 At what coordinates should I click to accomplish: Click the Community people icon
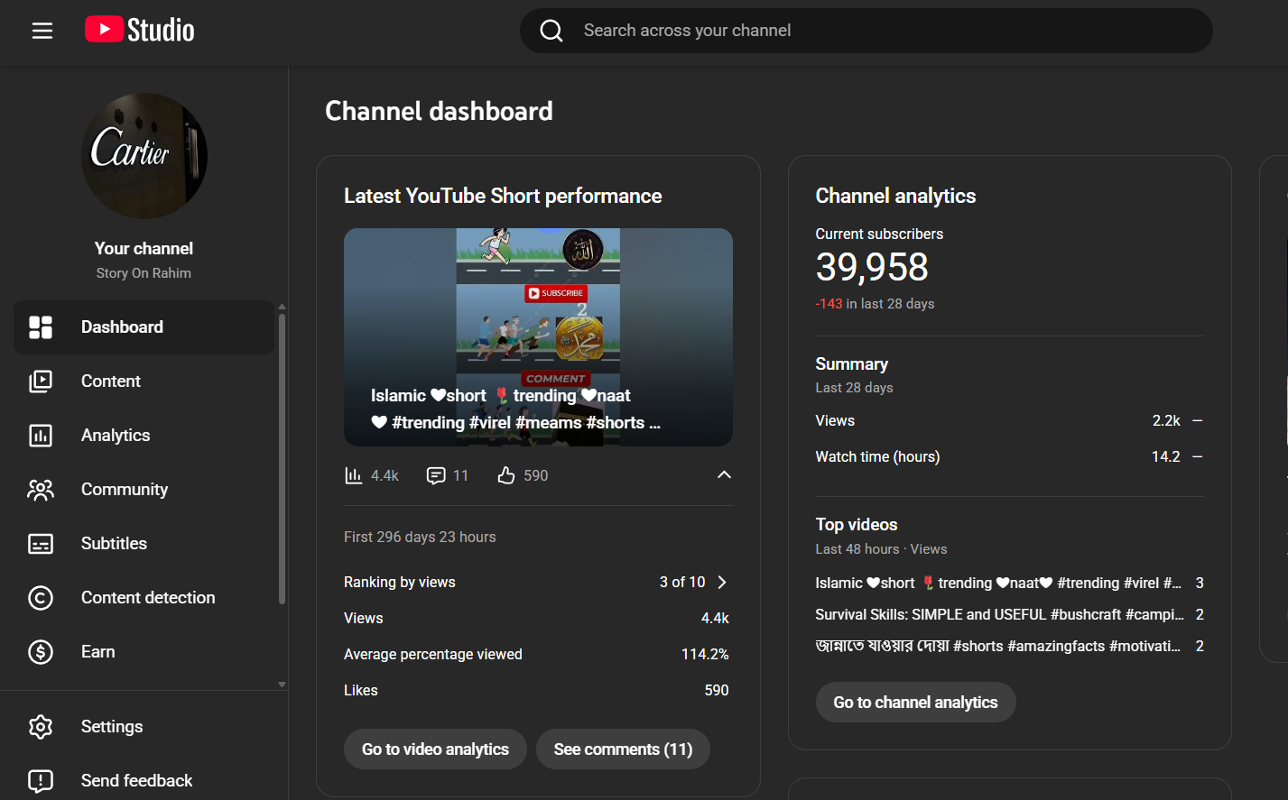tap(41, 490)
